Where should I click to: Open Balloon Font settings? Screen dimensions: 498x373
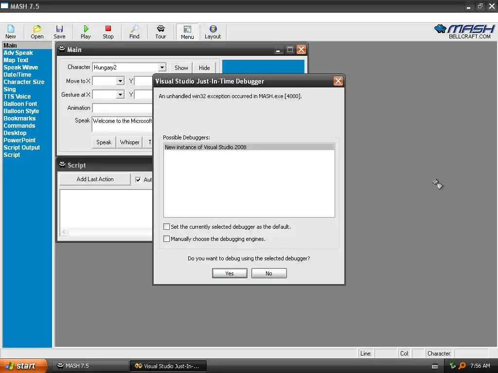click(x=20, y=104)
